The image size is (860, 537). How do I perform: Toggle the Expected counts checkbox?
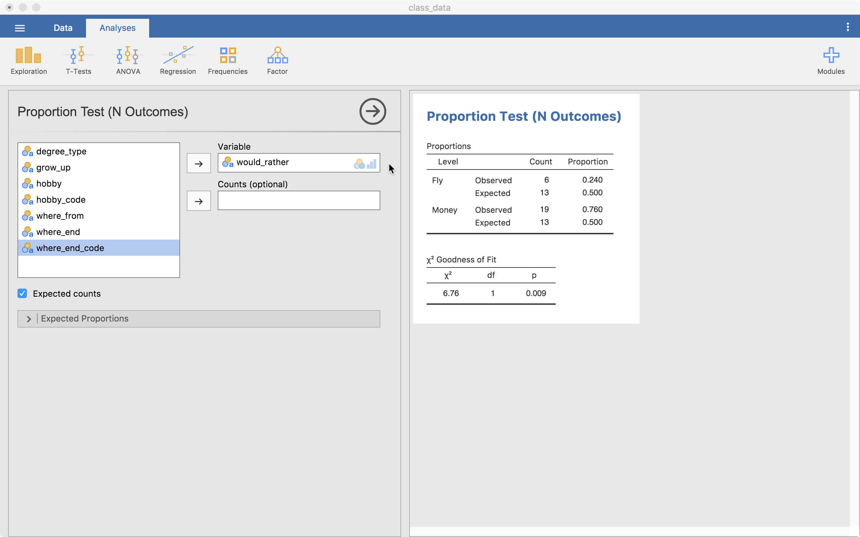click(22, 293)
